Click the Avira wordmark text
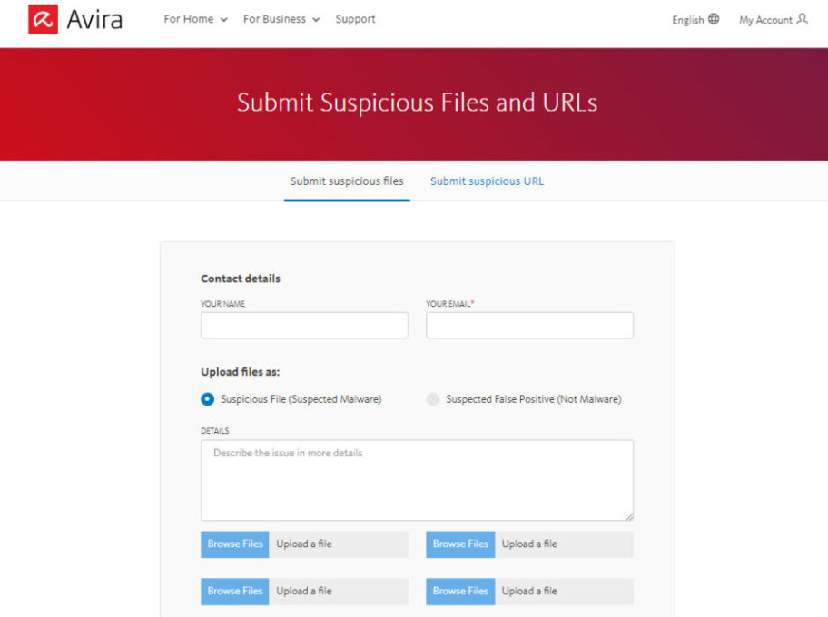This screenshot has width=828, height=617. (x=94, y=20)
